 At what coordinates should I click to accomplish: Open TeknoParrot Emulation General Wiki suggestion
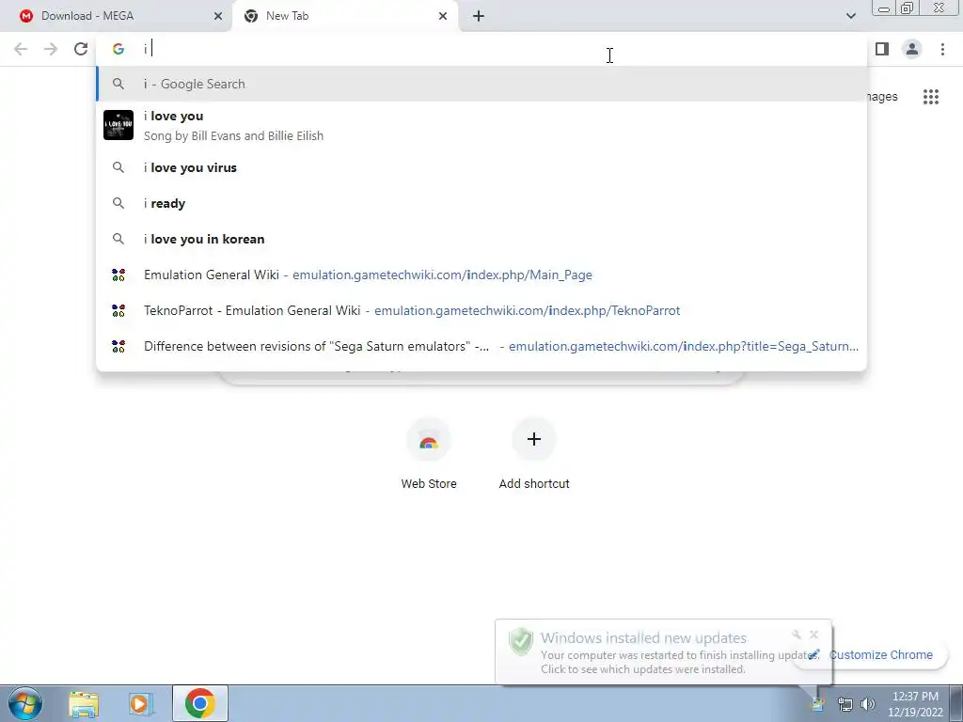[481, 310]
